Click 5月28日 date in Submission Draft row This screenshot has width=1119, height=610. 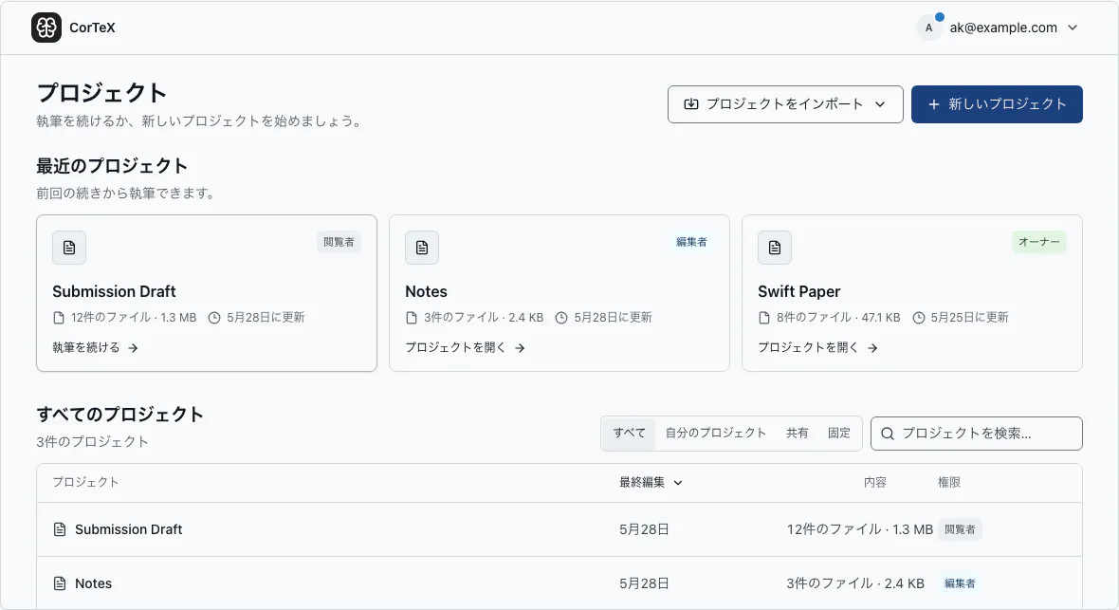pos(644,529)
